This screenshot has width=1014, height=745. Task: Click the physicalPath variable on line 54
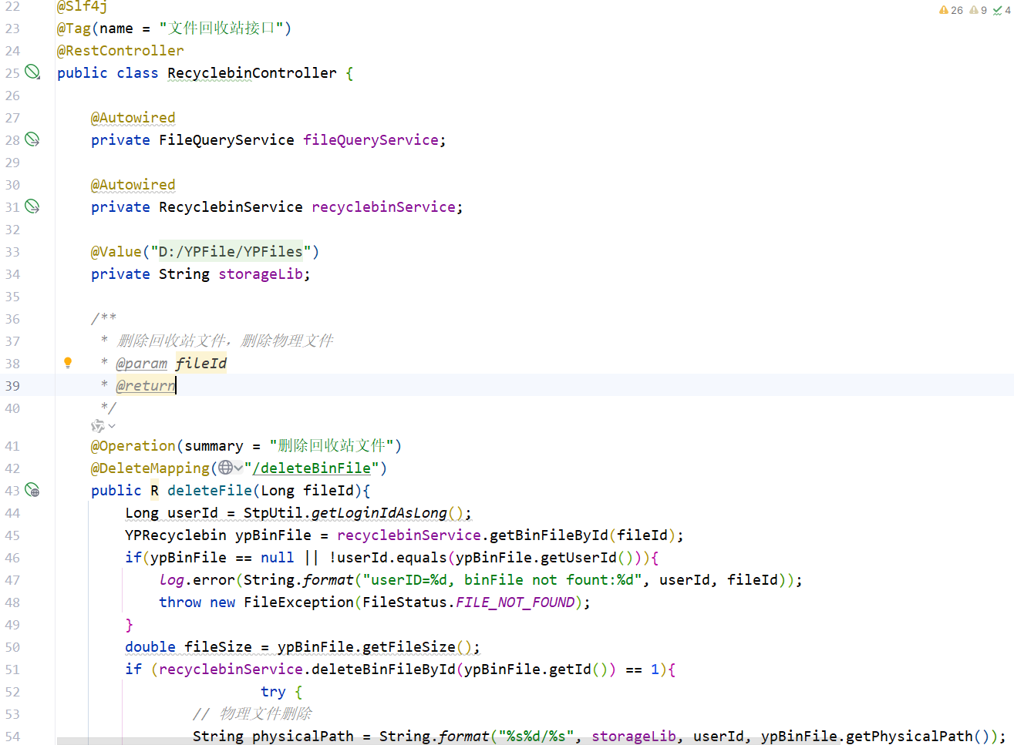[x=303, y=737]
